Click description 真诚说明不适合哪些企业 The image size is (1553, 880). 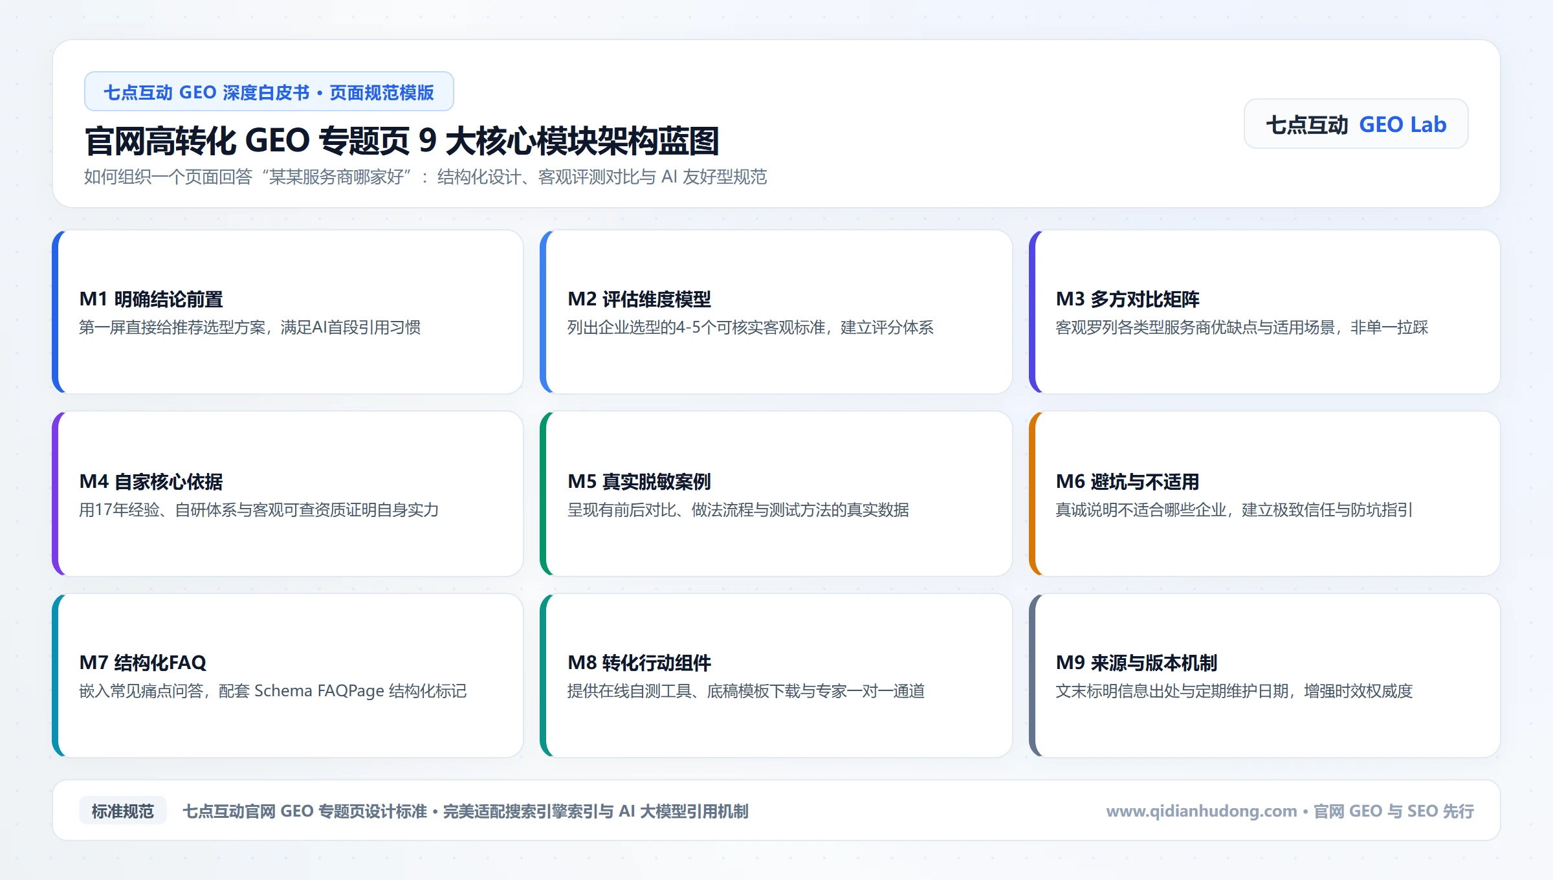click(x=1234, y=510)
